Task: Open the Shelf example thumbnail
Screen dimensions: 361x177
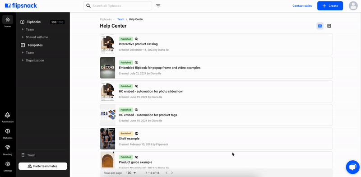Action: tap(107, 139)
